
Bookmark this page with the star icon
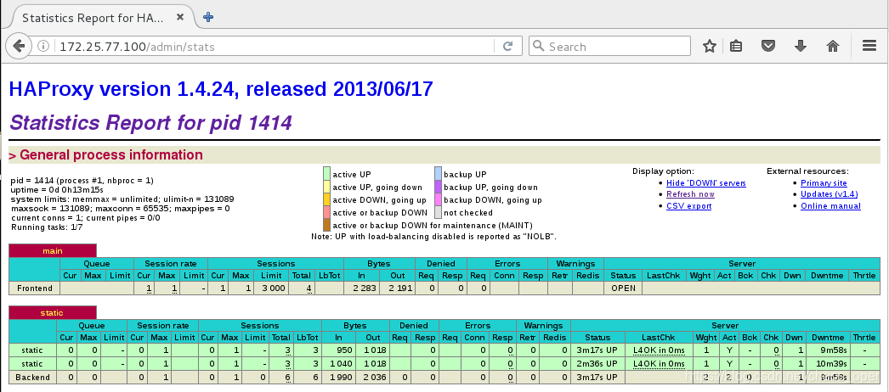(x=710, y=47)
